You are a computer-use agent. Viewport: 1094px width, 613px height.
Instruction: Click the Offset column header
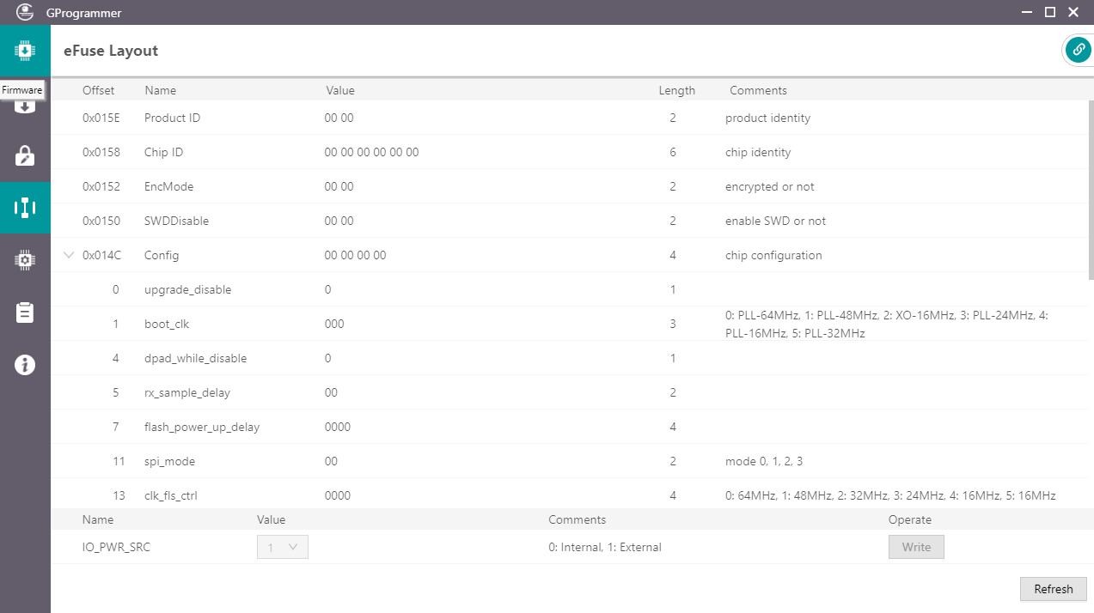point(98,90)
